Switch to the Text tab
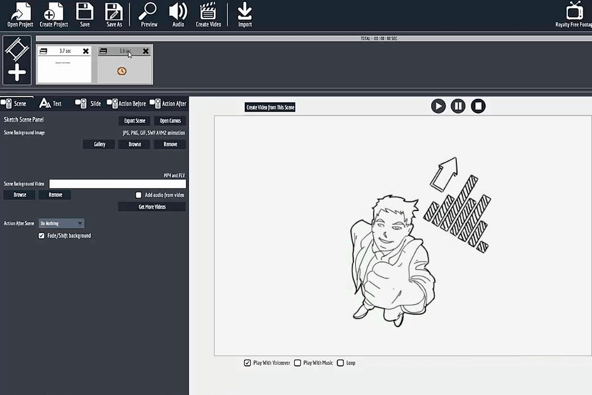Screen dimensions: 592x395 click(52, 103)
